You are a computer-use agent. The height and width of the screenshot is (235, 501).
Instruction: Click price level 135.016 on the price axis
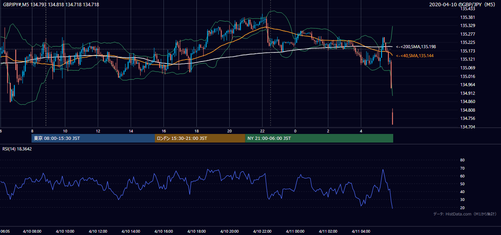pyautogui.click(x=468, y=76)
